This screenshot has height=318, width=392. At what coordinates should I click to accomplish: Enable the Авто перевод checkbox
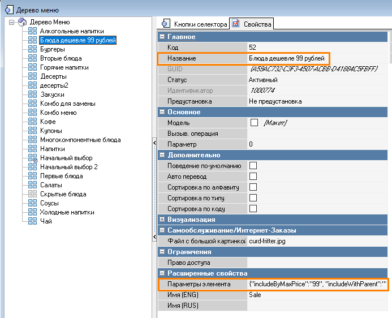coord(253,177)
